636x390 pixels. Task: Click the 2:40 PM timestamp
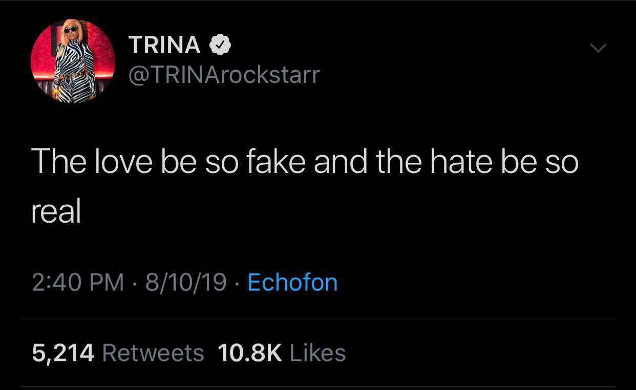(78, 282)
